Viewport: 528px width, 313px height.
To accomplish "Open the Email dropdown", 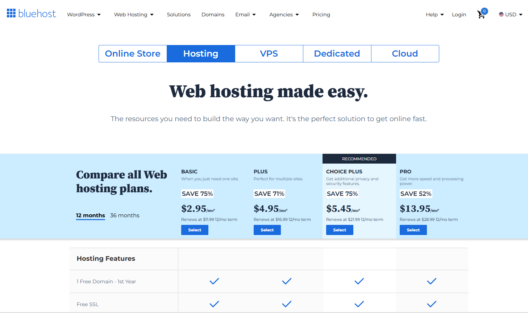I will click(246, 15).
